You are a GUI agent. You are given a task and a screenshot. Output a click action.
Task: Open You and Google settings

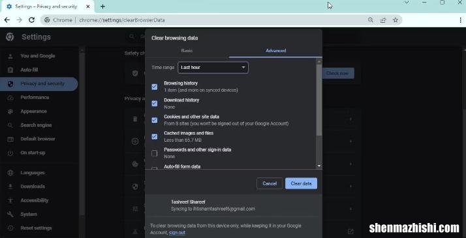tap(38, 56)
